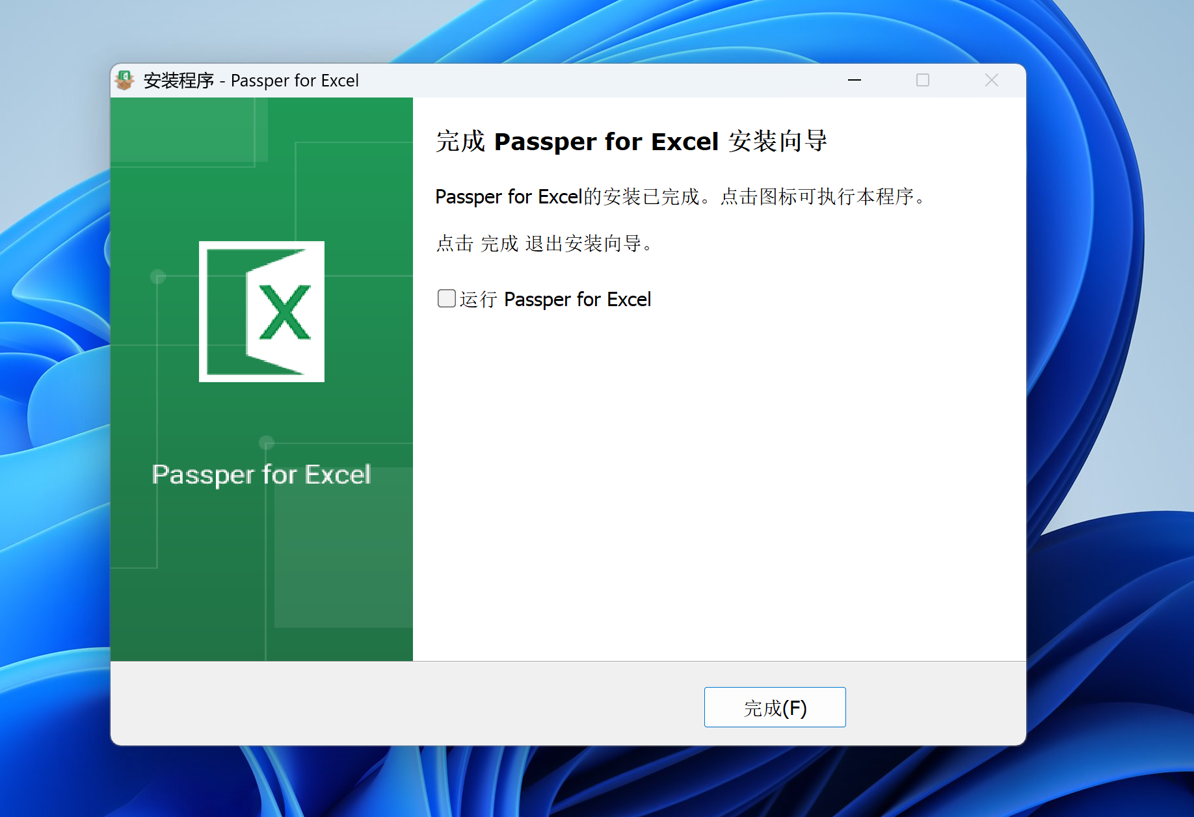The height and width of the screenshot is (817, 1194).
Task: Click the heading 完成 Passper for Excel 安装向导
Action: click(631, 141)
